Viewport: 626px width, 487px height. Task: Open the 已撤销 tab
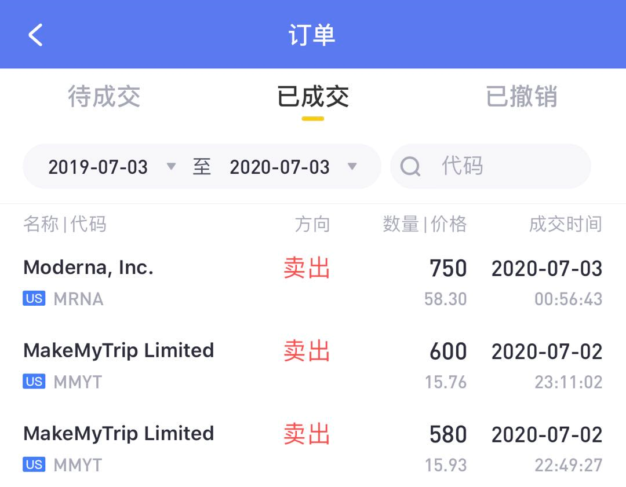click(x=522, y=97)
